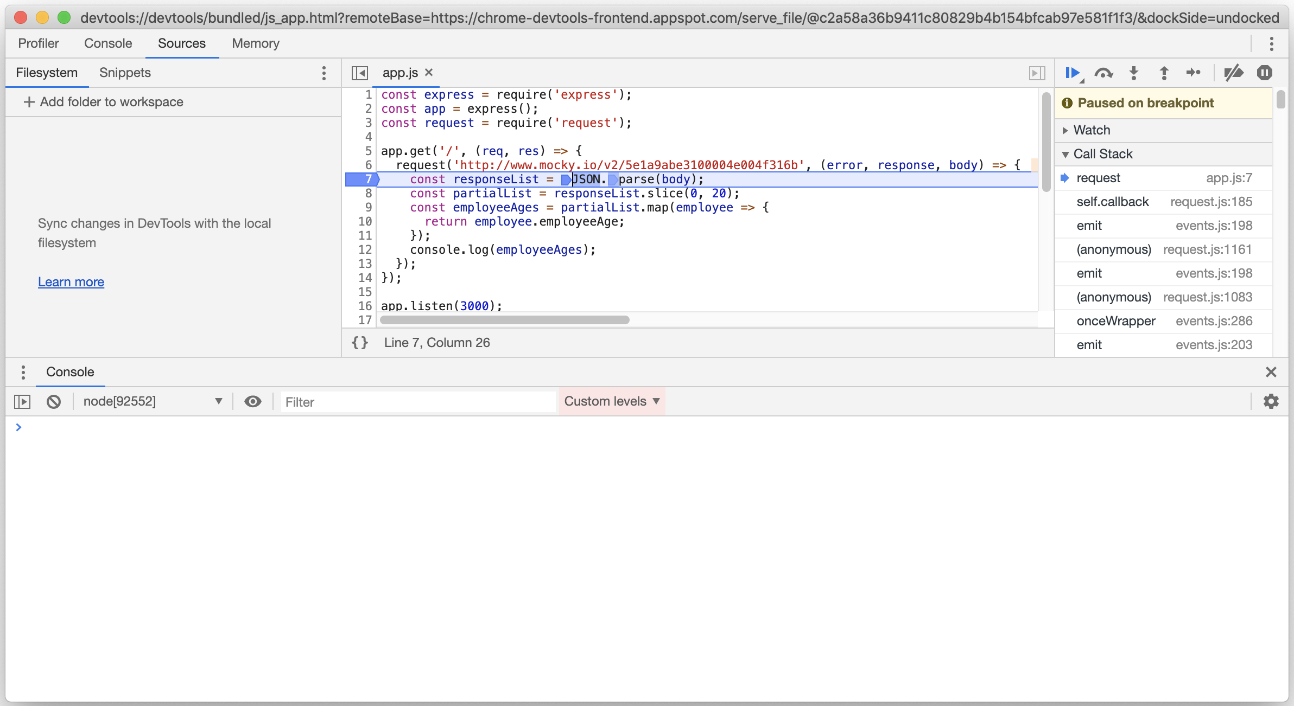Hide the navigator sidebar panel
The height and width of the screenshot is (706, 1294).
[x=360, y=73]
